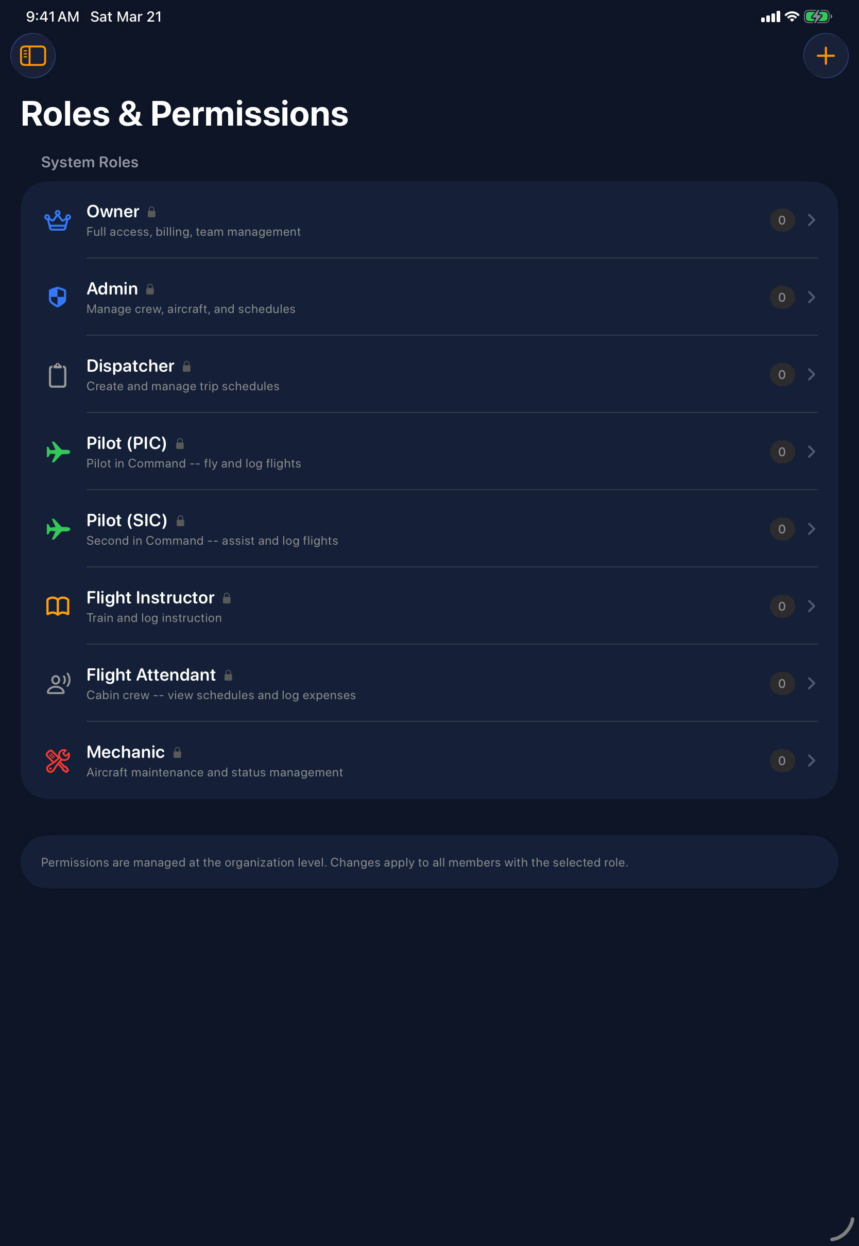Open the sidebar toggle at top left

pos(33,56)
